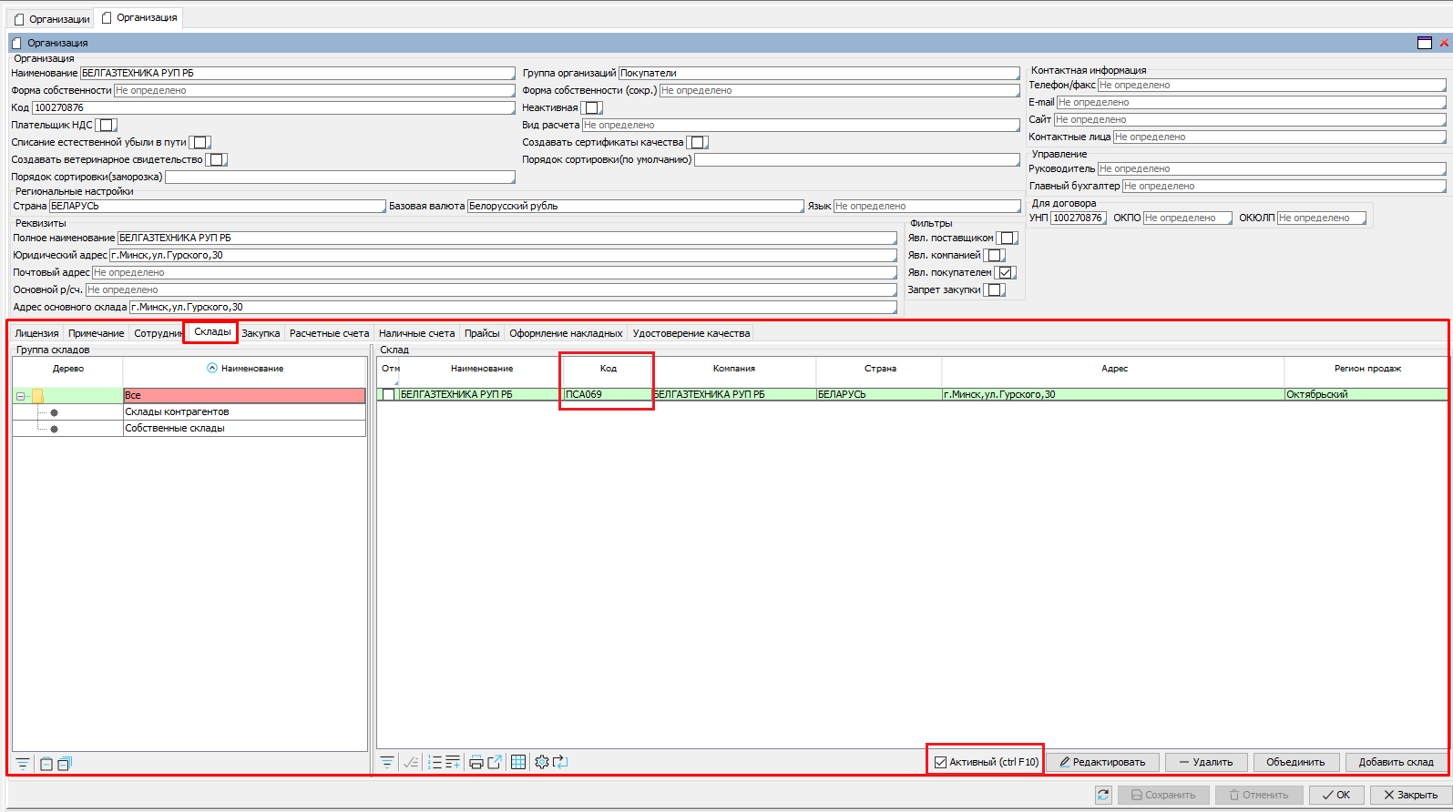Switch to the Расчетные счета tab

click(329, 333)
